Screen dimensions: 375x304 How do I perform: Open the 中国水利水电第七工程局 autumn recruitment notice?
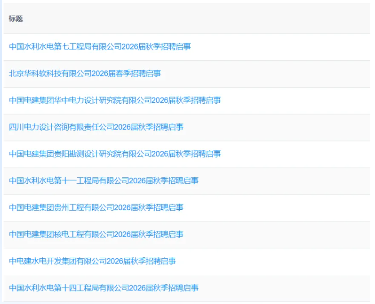pos(100,47)
